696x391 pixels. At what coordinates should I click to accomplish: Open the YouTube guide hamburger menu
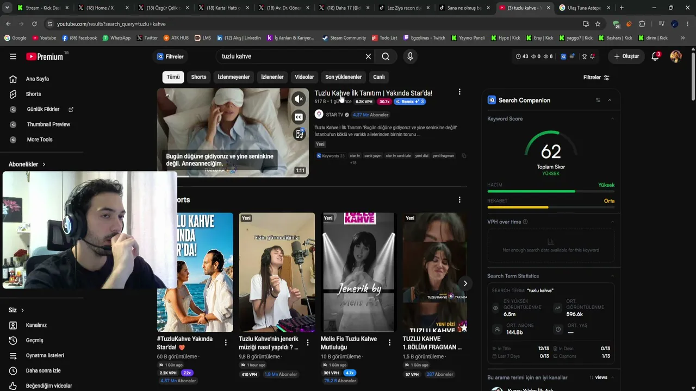(x=13, y=56)
